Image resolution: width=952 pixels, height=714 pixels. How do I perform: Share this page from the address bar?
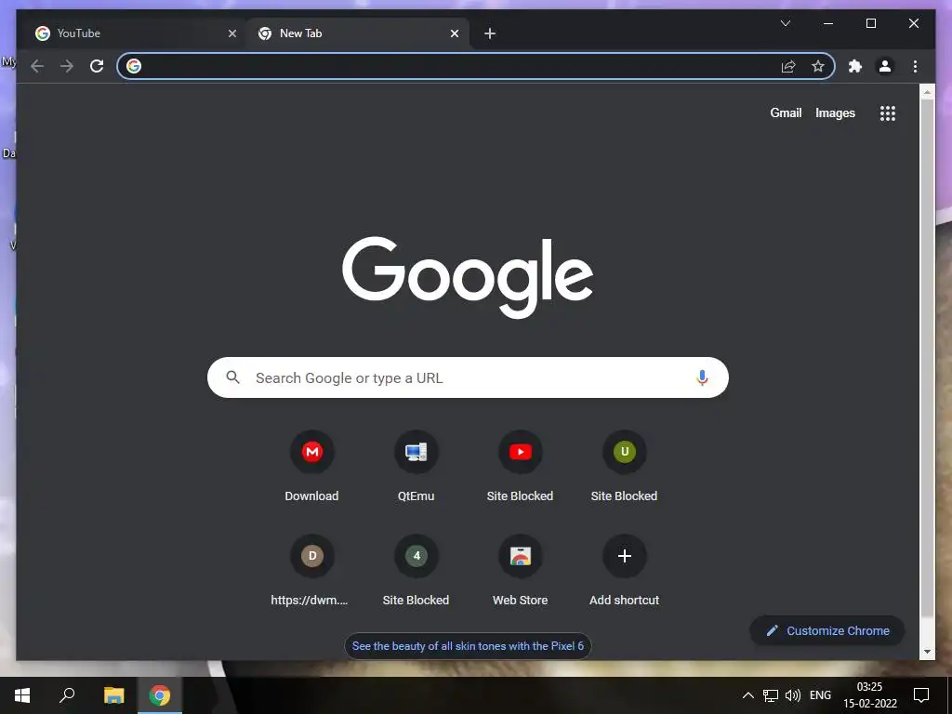pos(788,66)
